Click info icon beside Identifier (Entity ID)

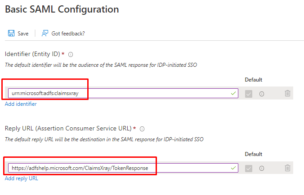point(71,54)
